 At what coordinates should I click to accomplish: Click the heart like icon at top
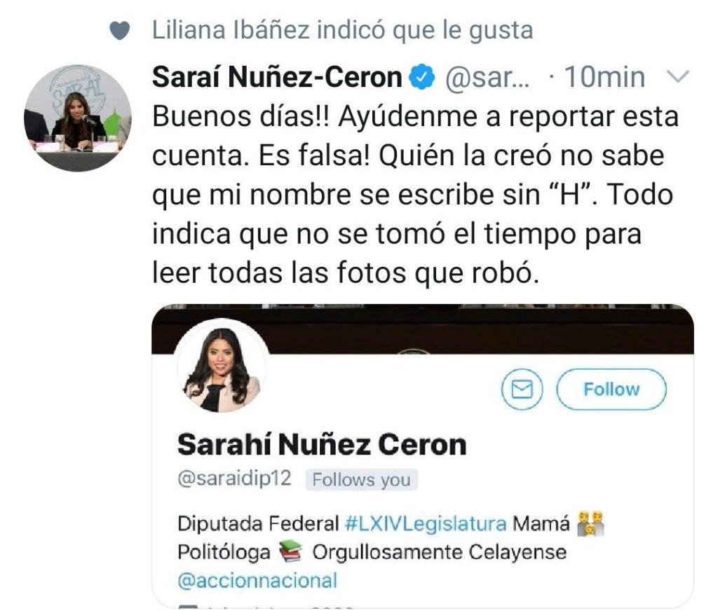[x=119, y=31]
